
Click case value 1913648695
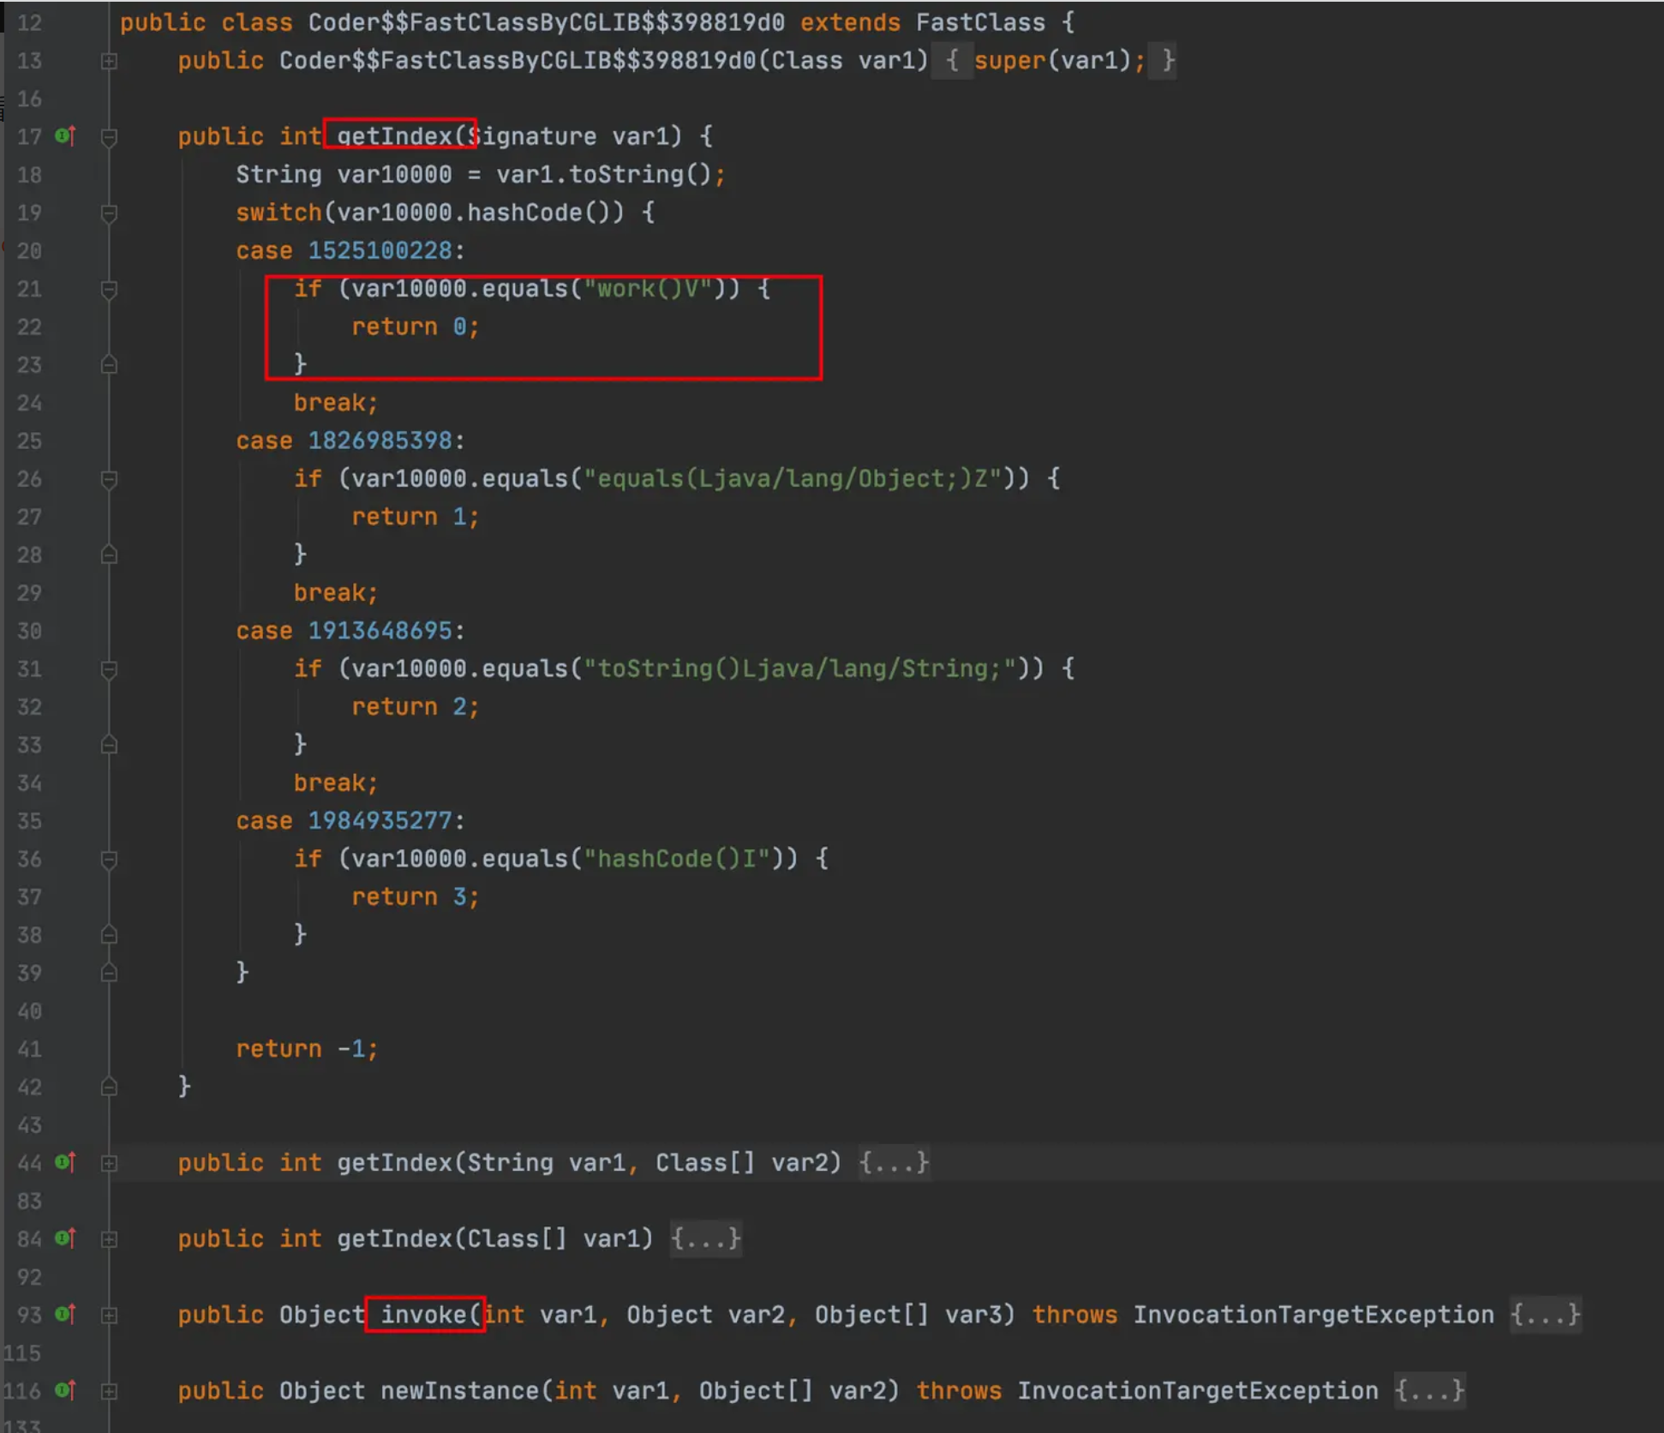(x=380, y=631)
